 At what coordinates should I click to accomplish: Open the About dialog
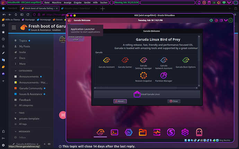coord(120,101)
